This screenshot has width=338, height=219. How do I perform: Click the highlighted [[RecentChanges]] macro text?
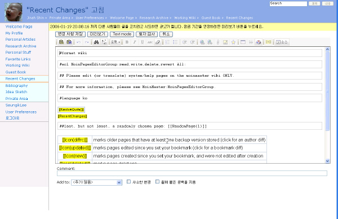point(73,116)
